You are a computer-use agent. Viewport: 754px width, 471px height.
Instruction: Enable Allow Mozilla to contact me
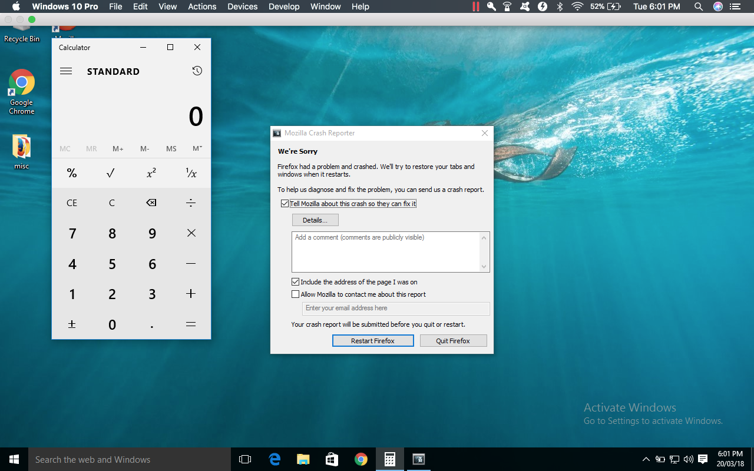pos(296,294)
